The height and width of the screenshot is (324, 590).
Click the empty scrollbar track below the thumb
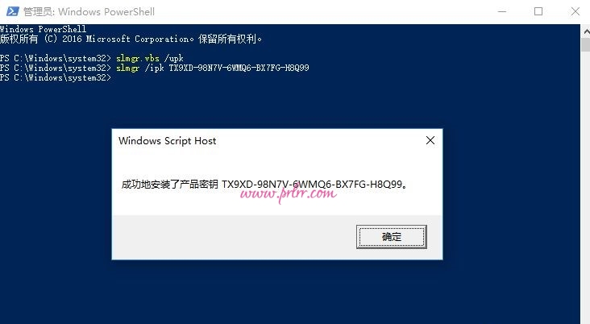(586, 188)
